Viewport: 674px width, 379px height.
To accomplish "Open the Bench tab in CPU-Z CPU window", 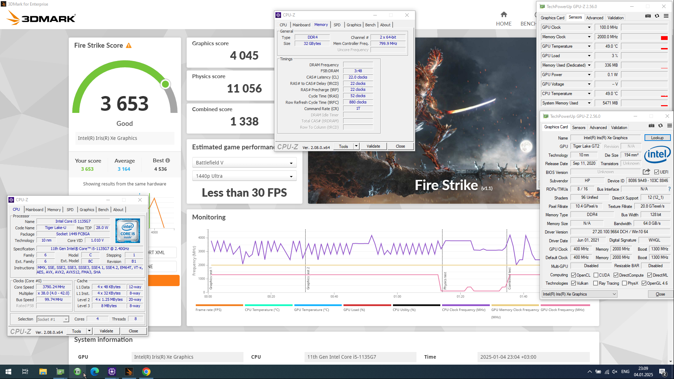I will pos(103,210).
